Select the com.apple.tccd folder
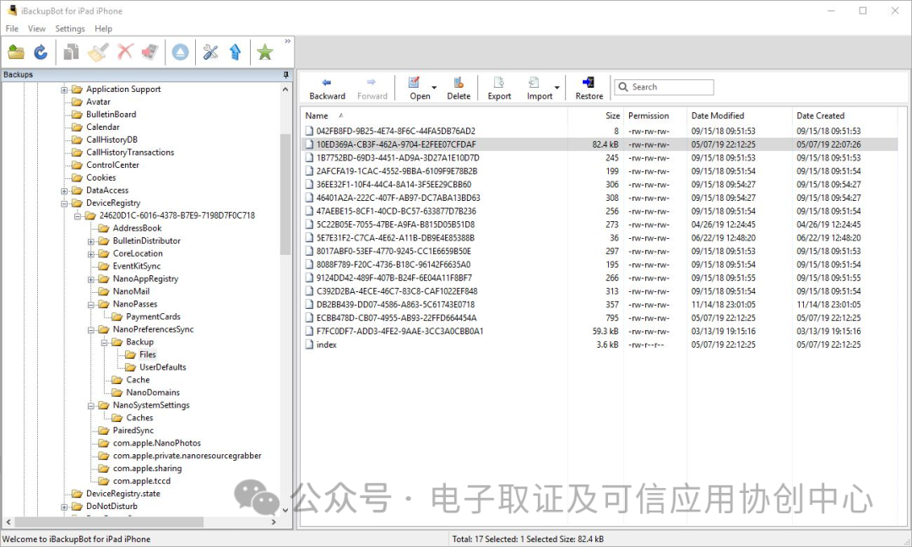This screenshot has width=912, height=547. point(142,480)
